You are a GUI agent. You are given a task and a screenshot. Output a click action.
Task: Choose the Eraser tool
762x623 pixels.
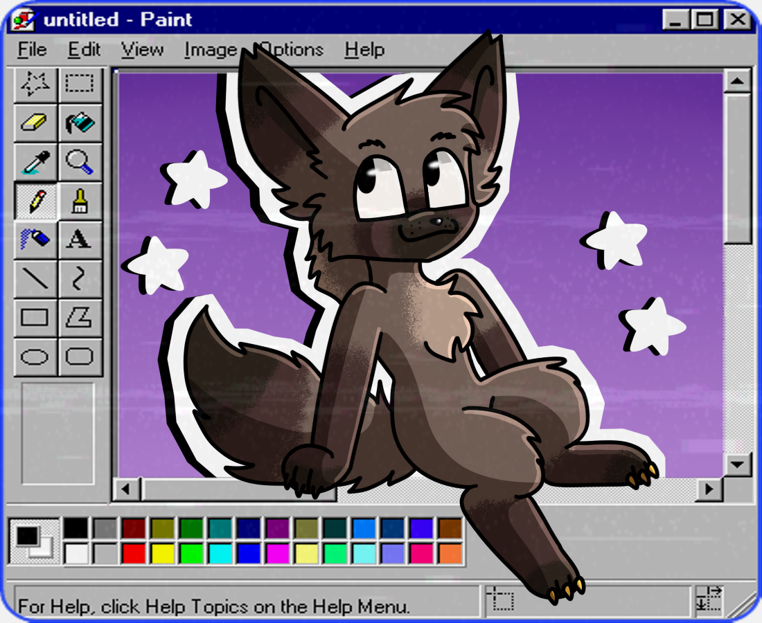35,123
